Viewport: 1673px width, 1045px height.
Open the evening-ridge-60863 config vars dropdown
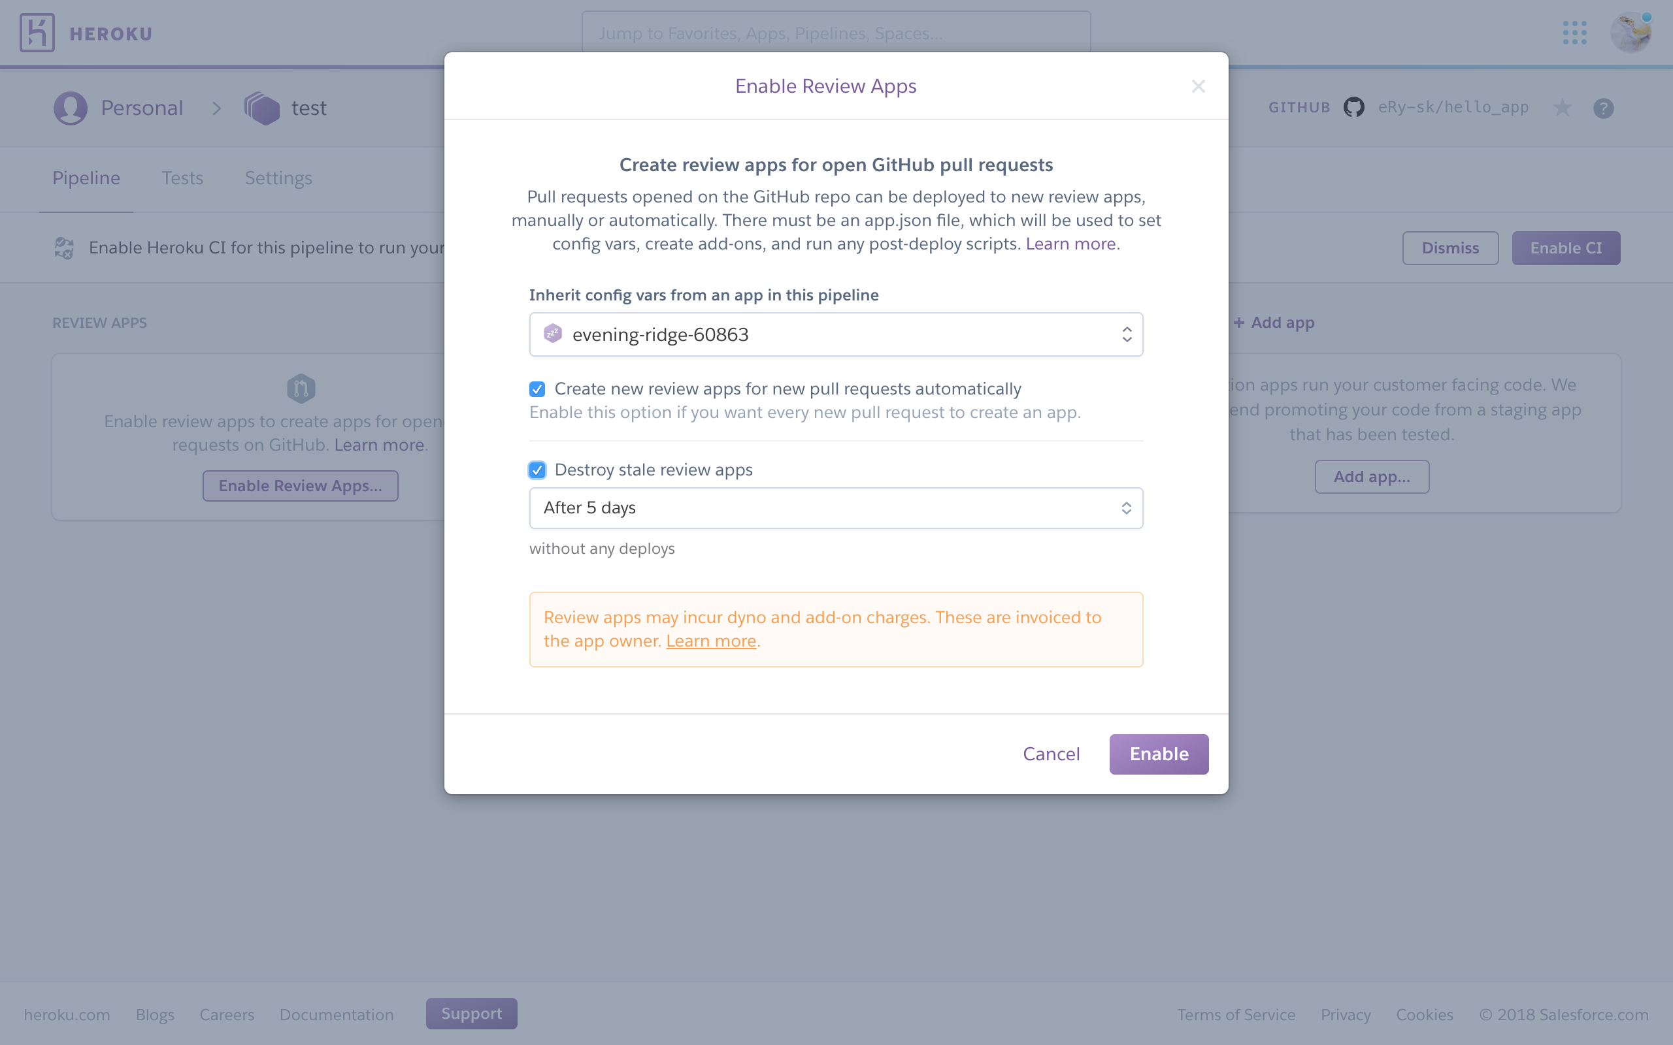(x=836, y=334)
